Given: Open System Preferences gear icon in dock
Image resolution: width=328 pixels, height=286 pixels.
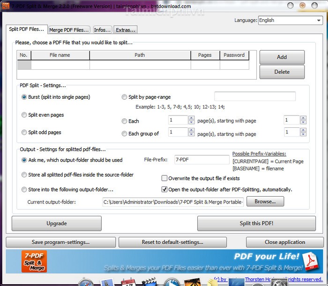Looking at the screenshot, I should coord(279,282).
